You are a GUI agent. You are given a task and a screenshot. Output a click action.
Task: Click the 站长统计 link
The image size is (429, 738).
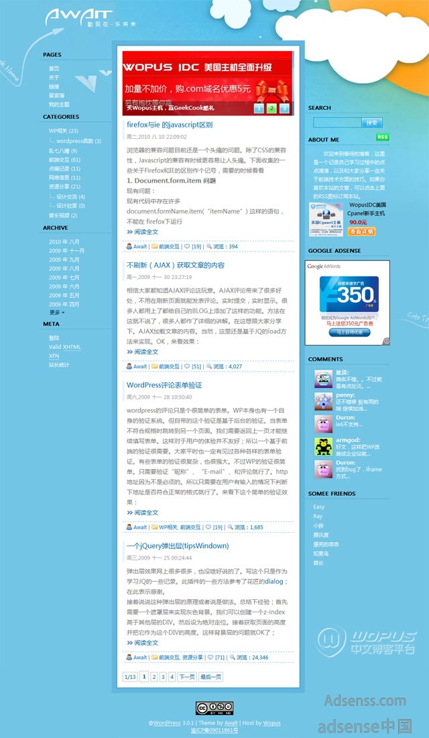tap(59, 365)
